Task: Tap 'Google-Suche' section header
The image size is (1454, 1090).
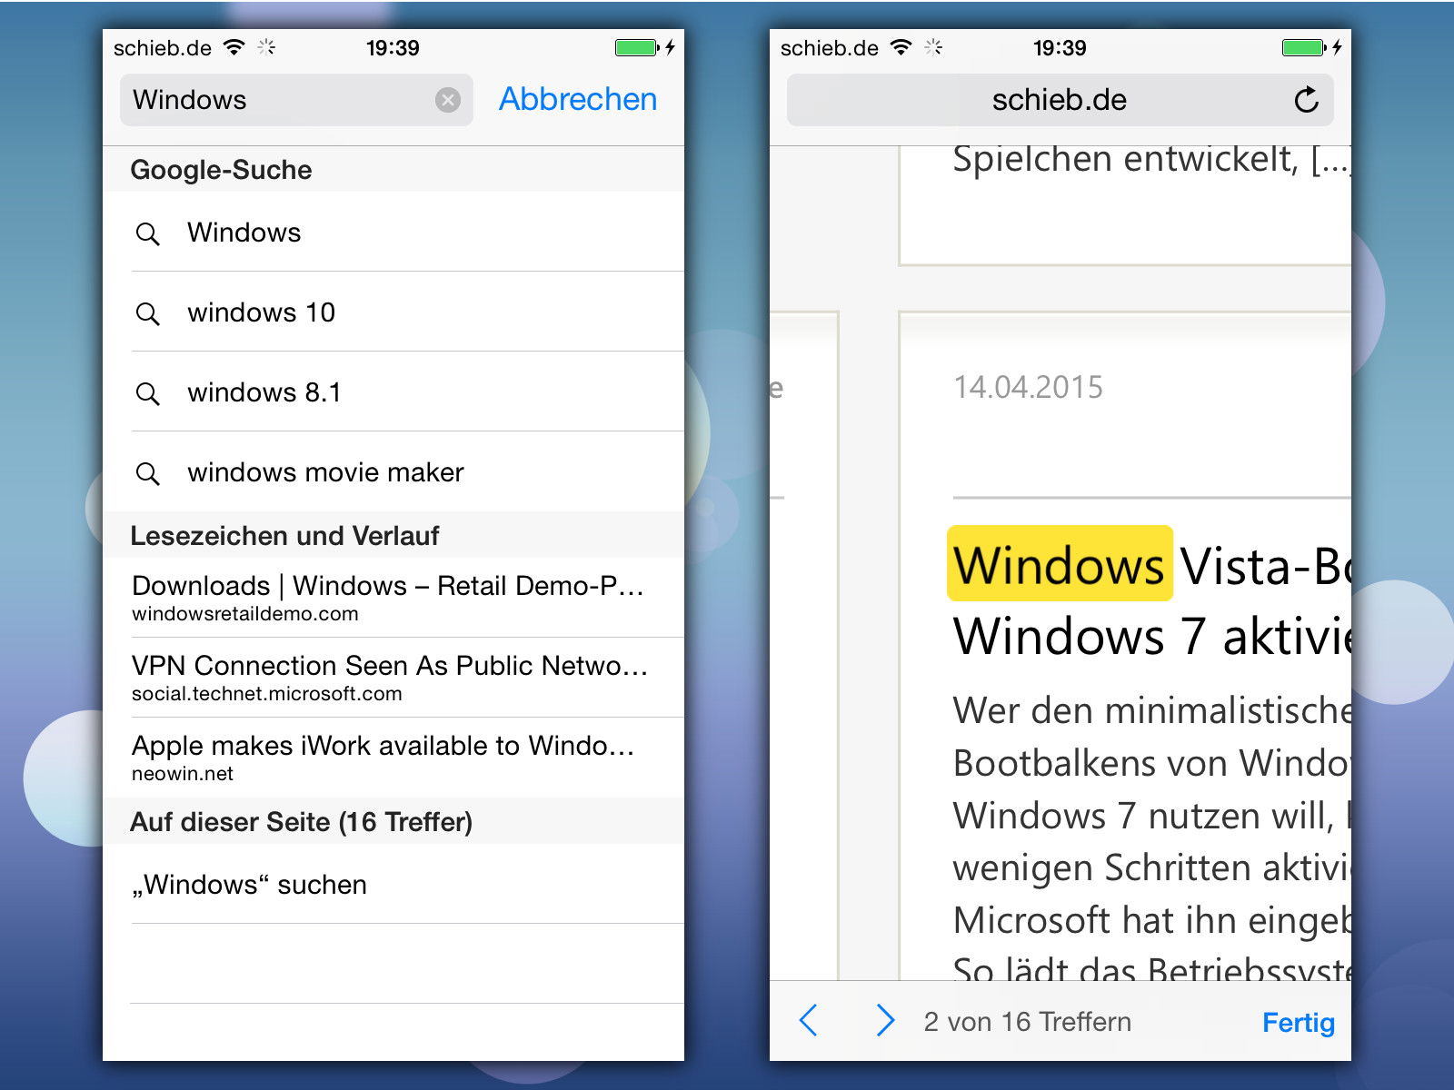Action: (221, 170)
